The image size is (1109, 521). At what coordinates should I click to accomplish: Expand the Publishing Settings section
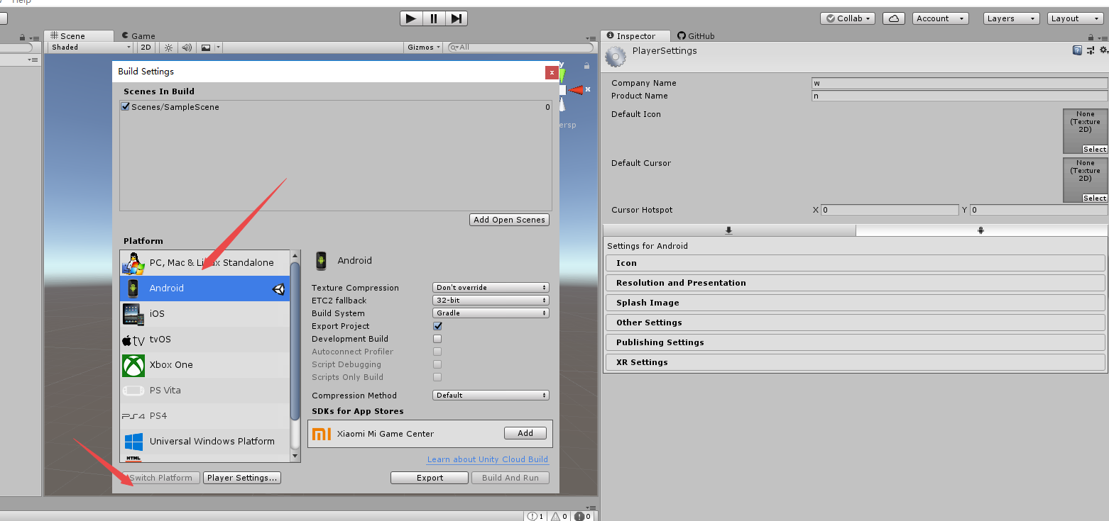[x=855, y=342]
